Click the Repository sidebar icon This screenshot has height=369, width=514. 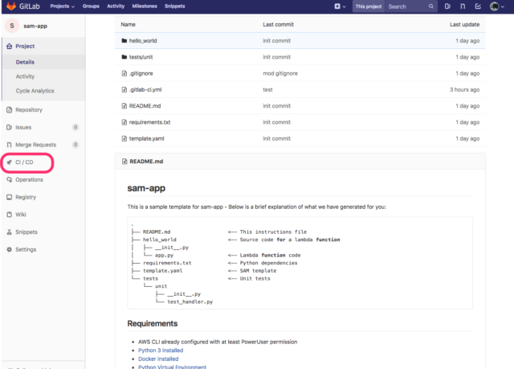pyautogui.click(x=9, y=110)
